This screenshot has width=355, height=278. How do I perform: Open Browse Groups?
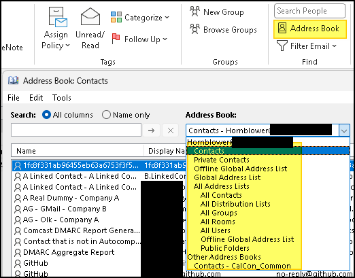(x=223, y=29)
